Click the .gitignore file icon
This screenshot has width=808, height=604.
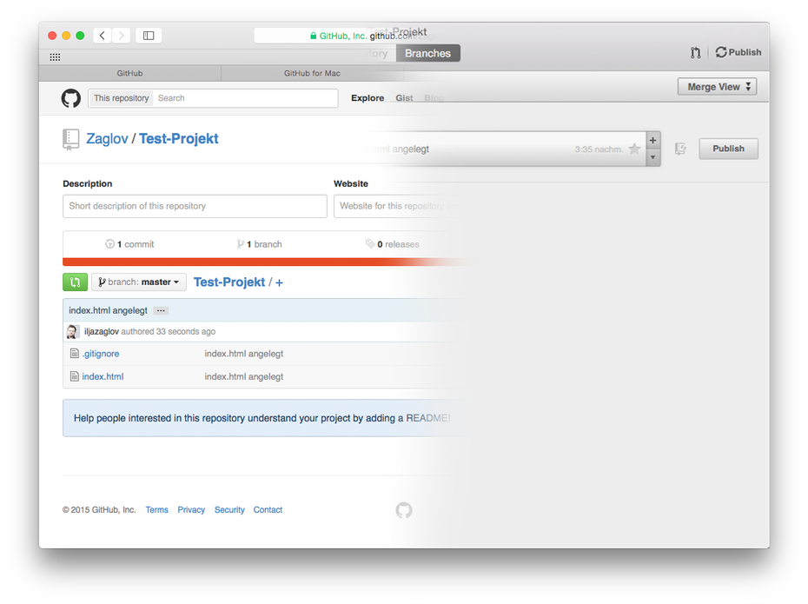tap(75, 354)
